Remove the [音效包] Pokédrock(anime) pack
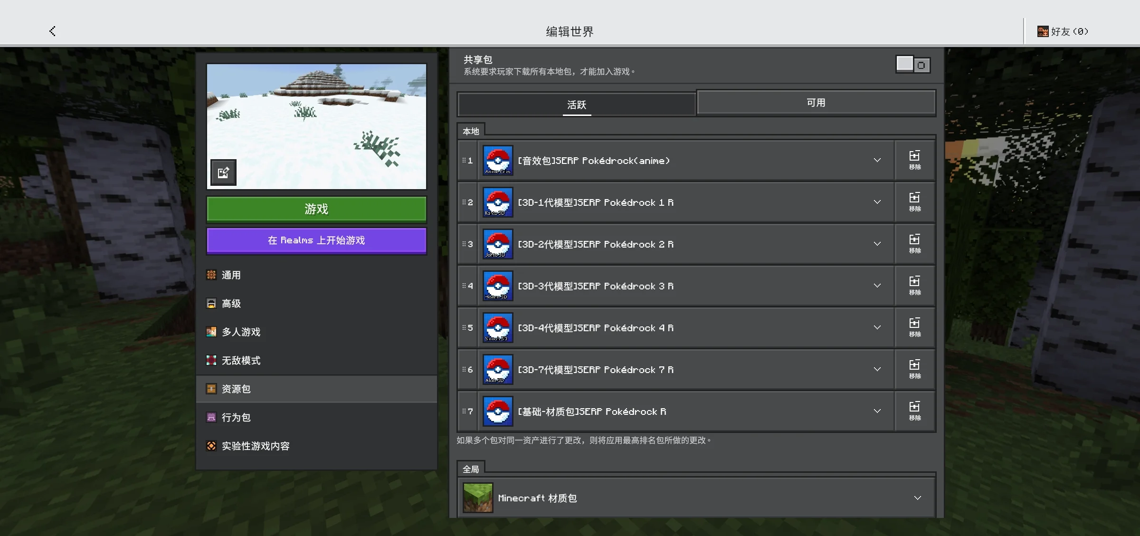The image size is (1140, 536). (x=915, y=161)
